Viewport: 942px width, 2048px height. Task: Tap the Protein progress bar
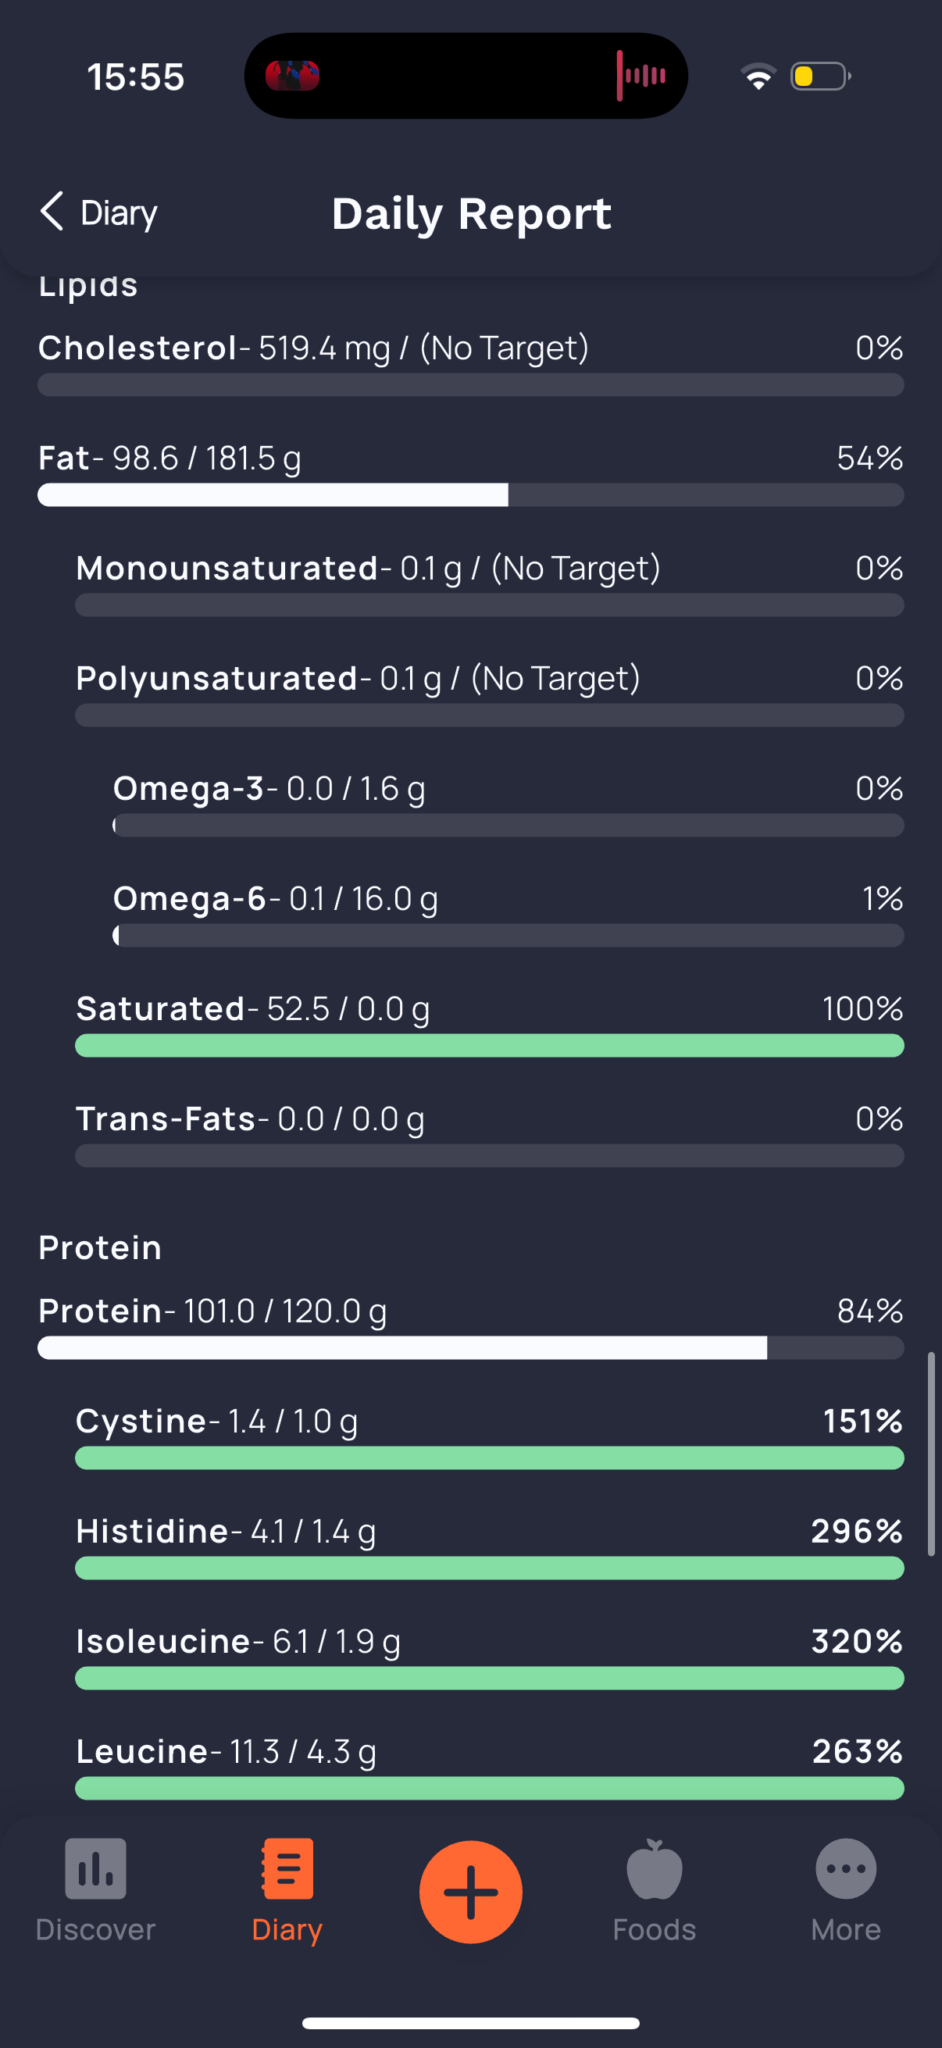pyautogui.click(x=470, y=1347)
